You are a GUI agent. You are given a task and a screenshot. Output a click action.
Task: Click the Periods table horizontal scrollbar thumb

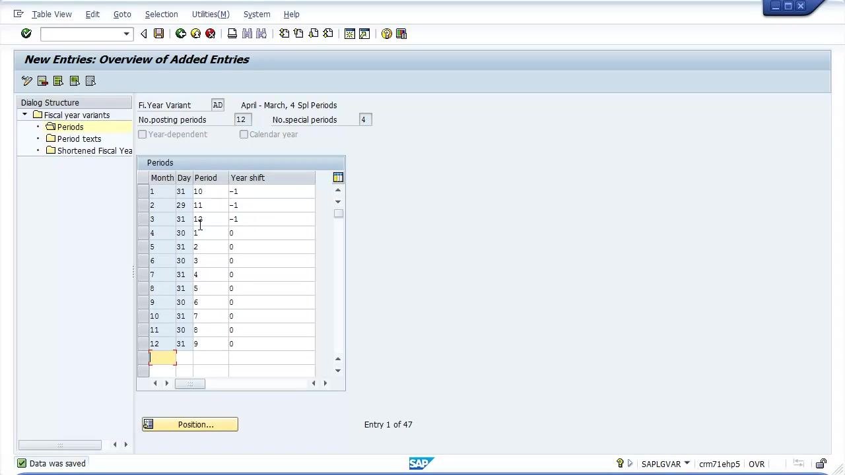(x=190, y=383)
